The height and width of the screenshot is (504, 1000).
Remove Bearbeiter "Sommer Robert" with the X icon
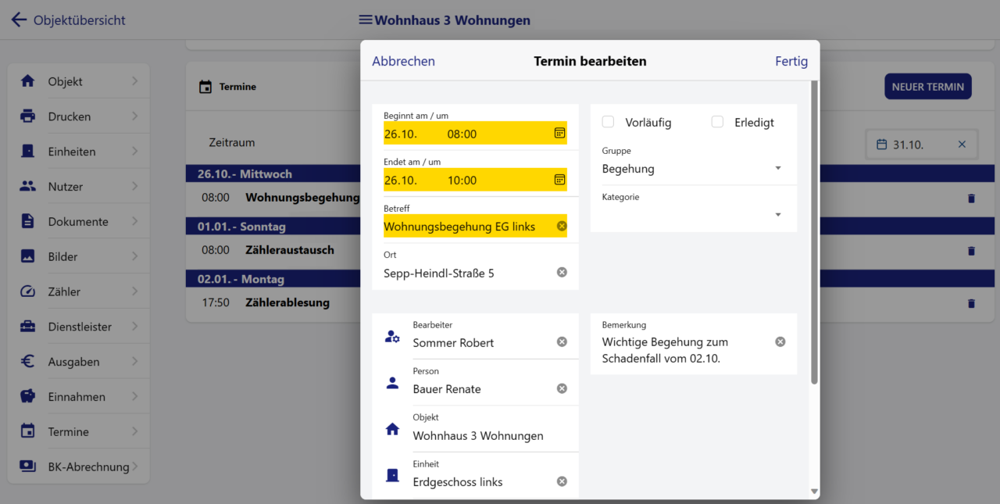[x=561, y=341]
